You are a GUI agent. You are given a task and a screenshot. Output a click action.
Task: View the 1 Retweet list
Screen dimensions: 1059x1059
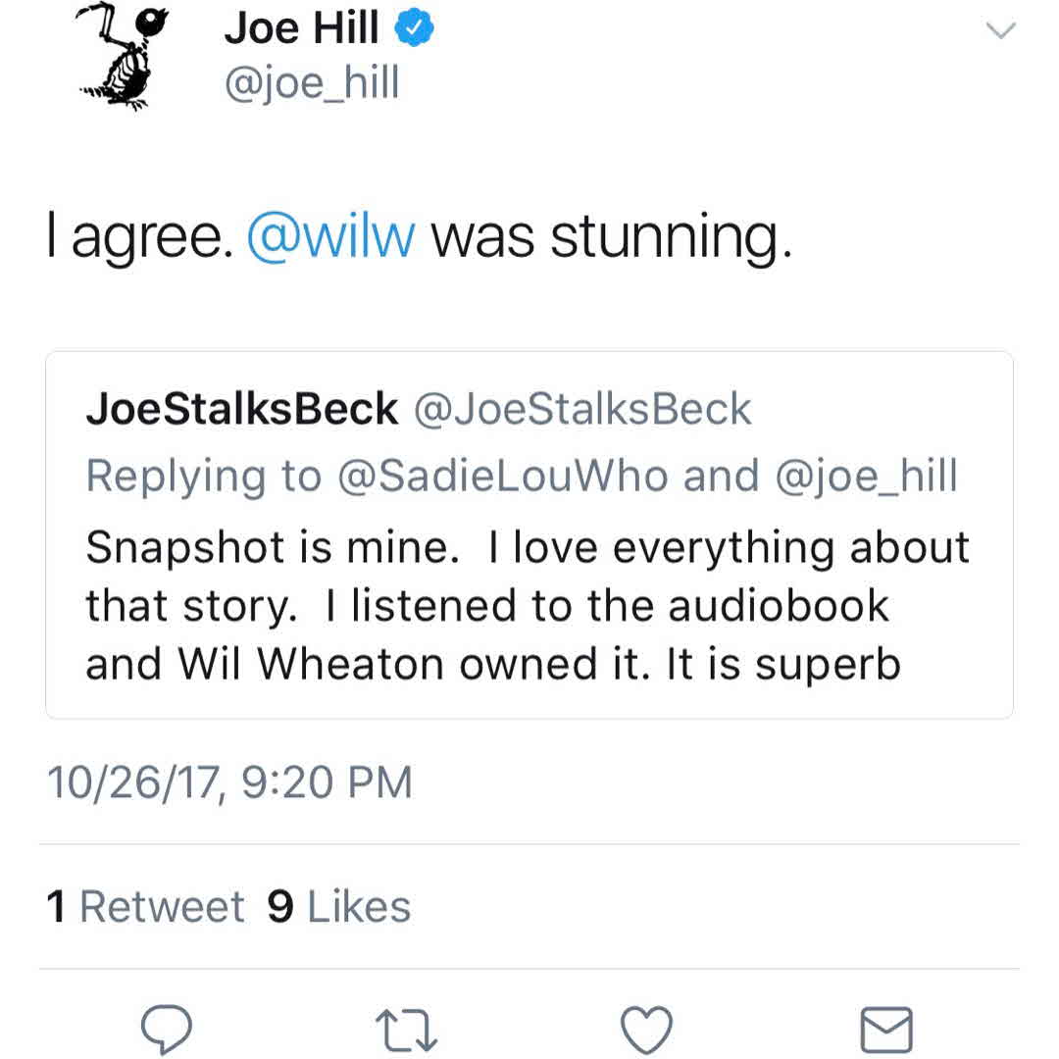(x=146, y=907)
